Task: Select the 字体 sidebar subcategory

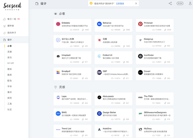Action: (x=10, y=86)
